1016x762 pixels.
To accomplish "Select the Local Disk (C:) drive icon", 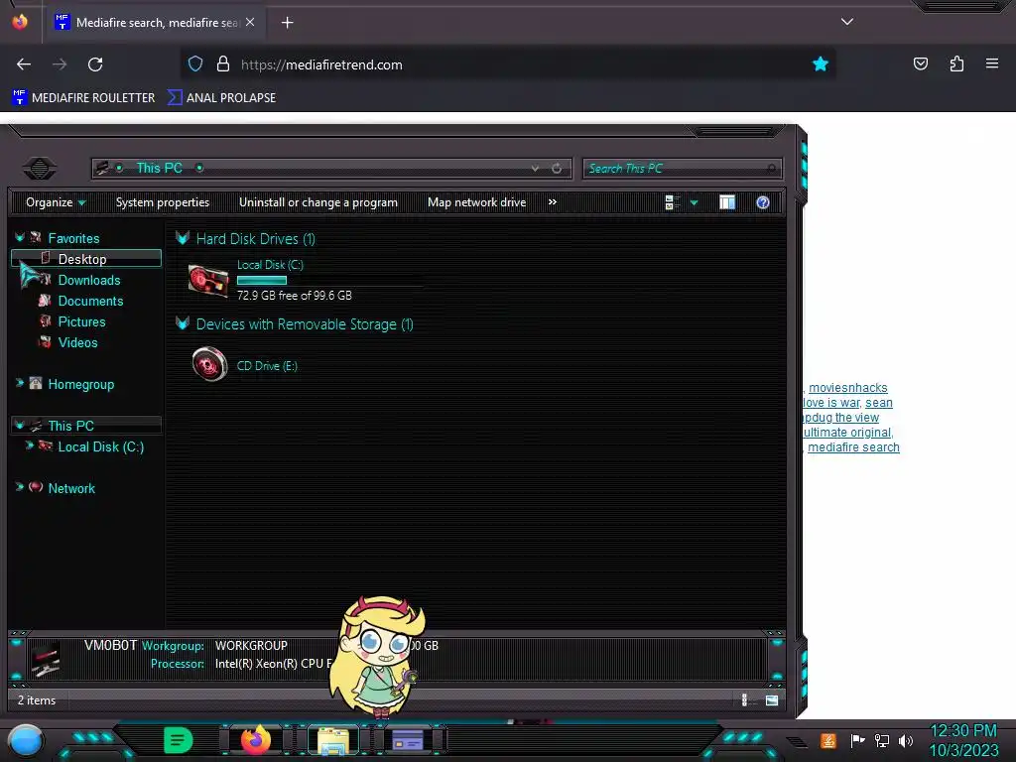I will (208, 280).
